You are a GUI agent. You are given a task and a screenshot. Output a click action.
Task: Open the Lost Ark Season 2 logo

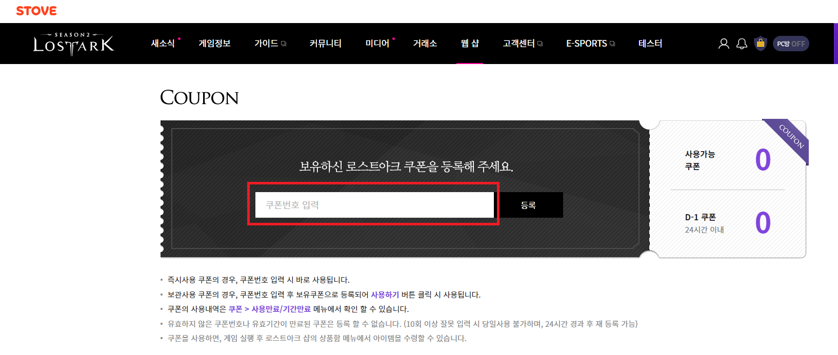point(74,44)
